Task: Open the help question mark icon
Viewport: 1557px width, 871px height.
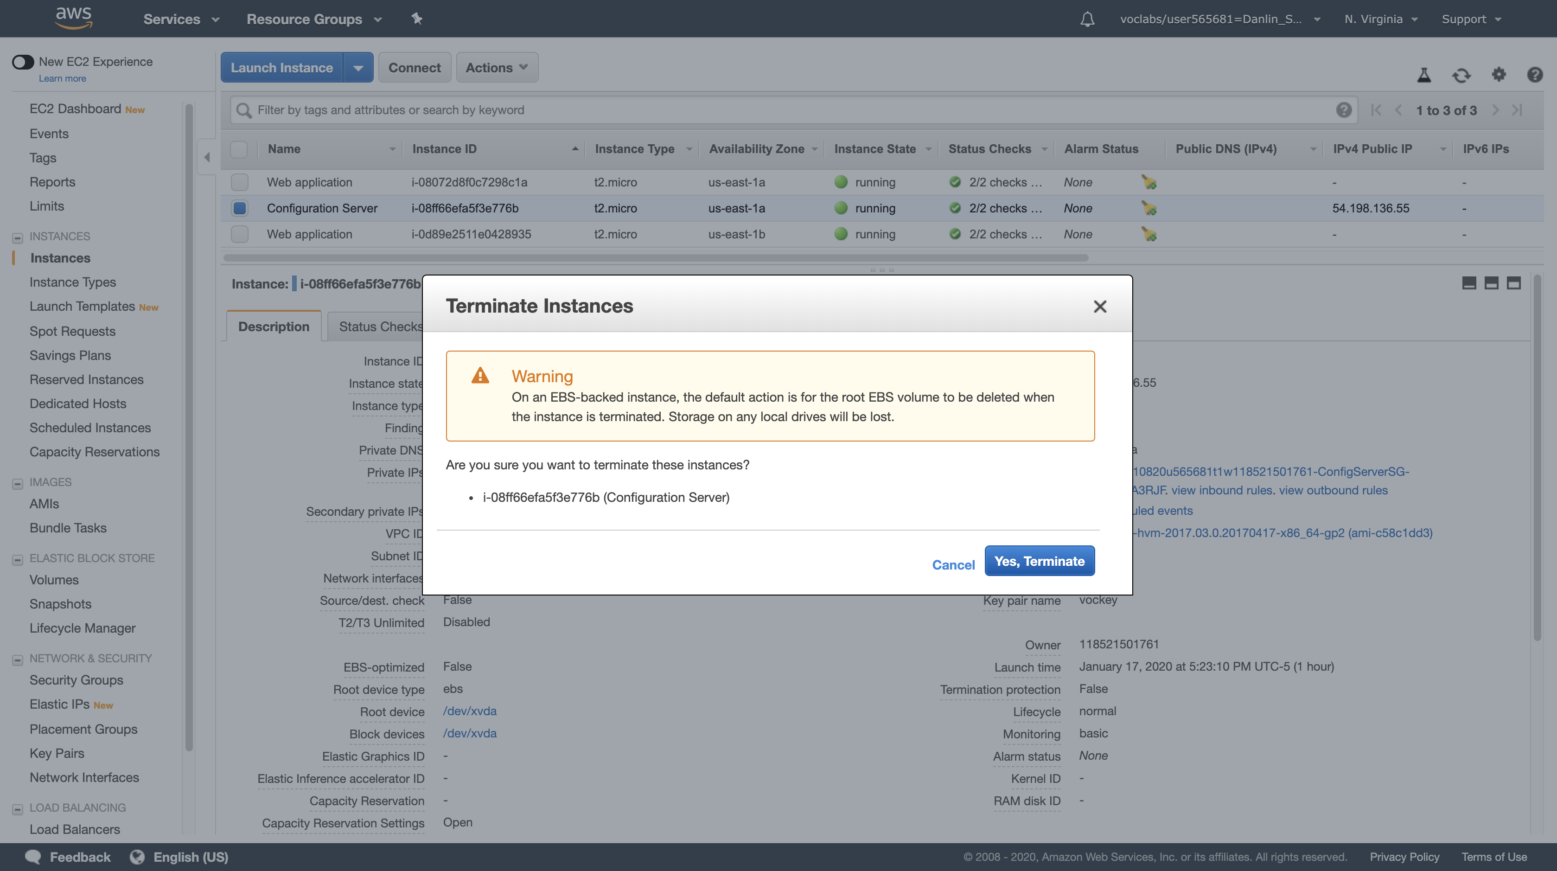Action: click(x=1534, y=75)
